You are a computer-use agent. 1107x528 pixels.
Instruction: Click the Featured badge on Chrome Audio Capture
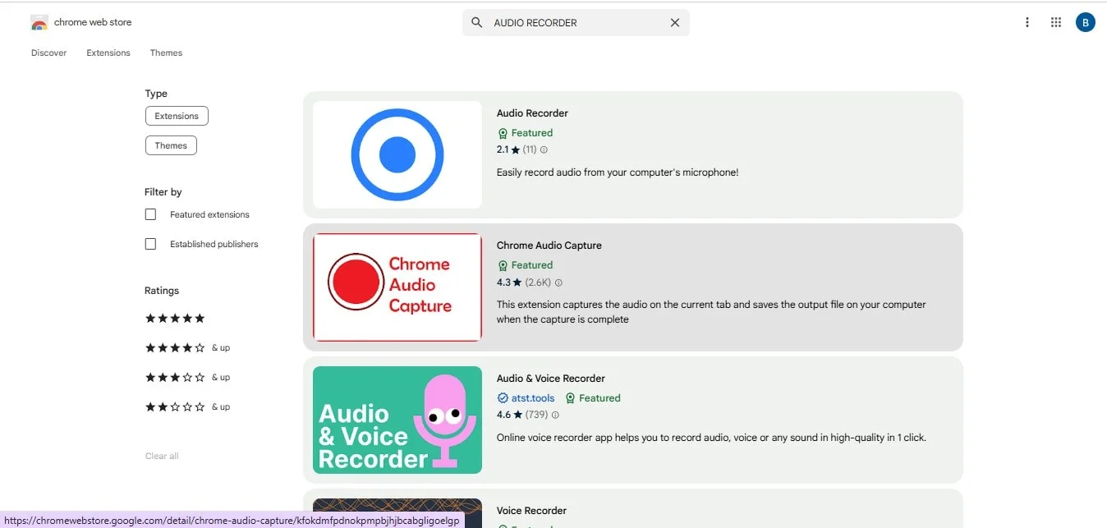coord(525,265)
